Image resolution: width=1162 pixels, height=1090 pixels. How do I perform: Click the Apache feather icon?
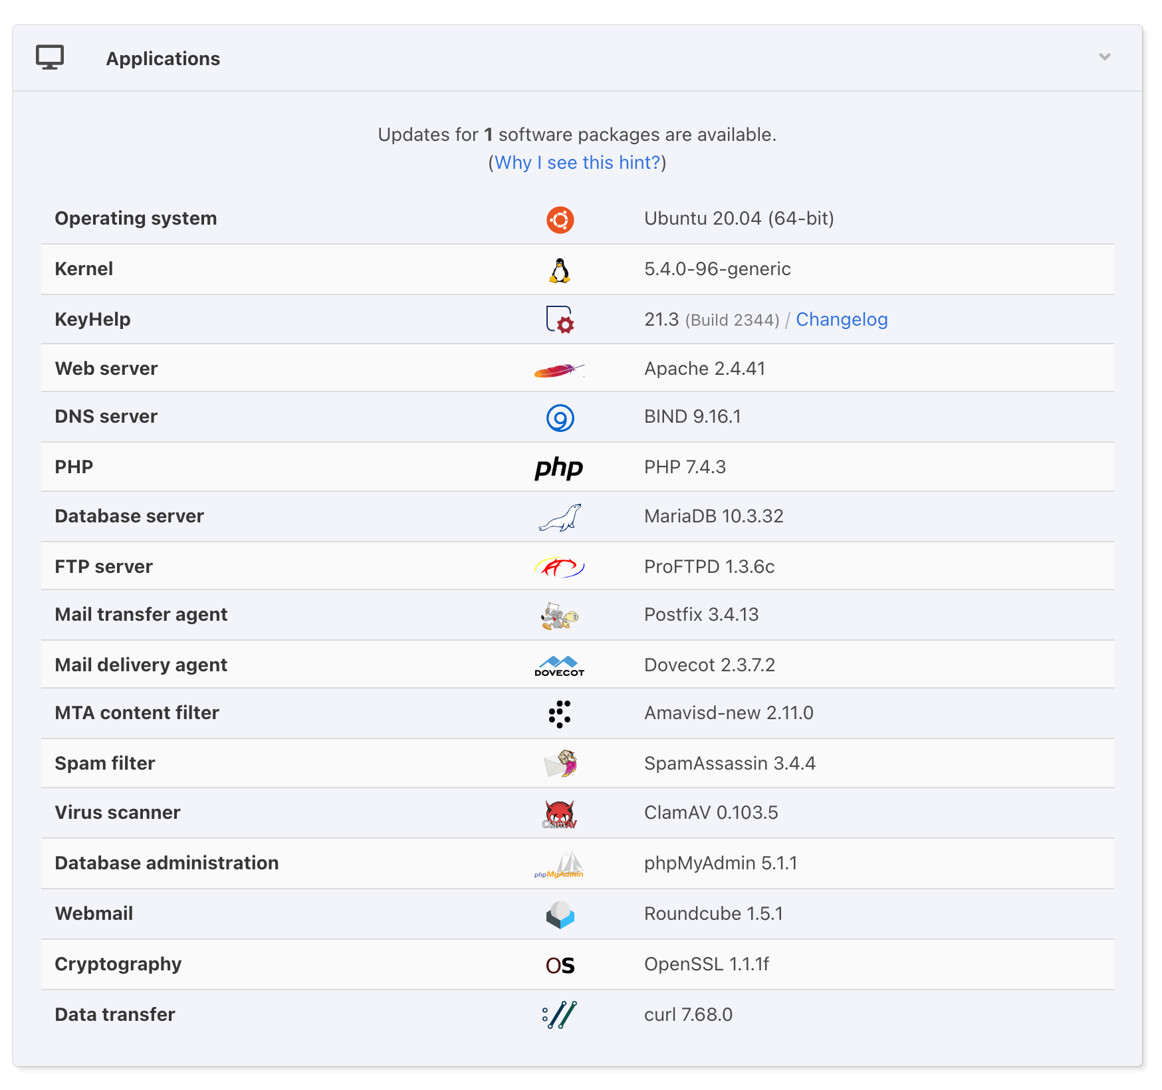coord(560,370)
